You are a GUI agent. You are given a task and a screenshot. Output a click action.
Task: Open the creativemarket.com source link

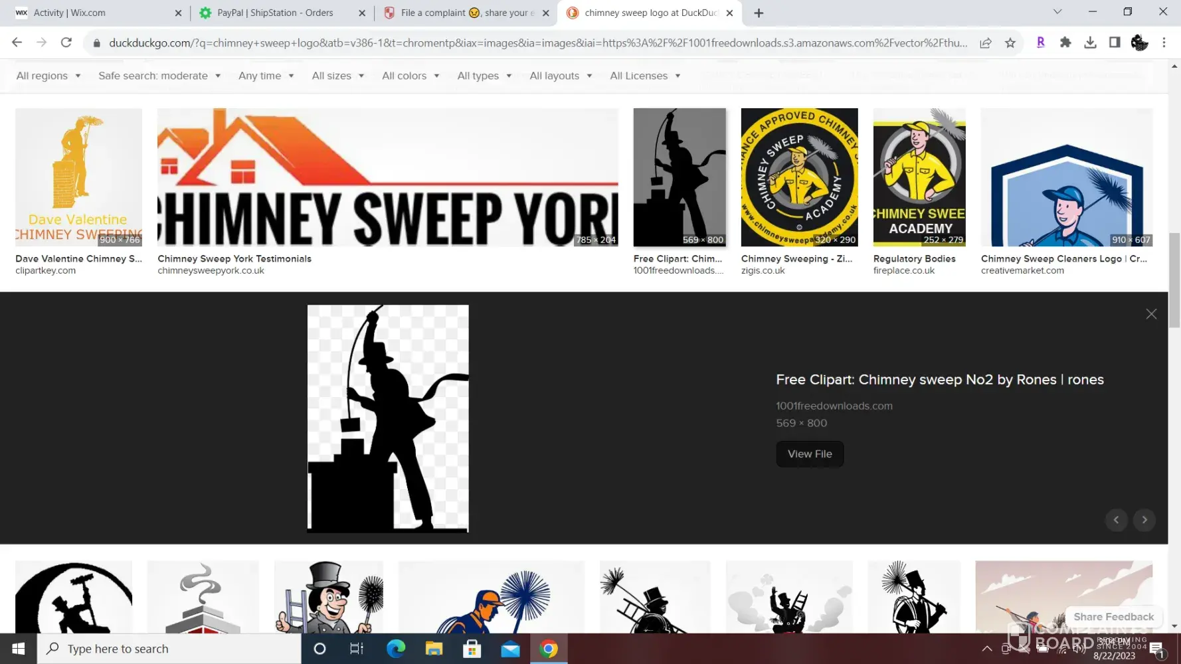[x=1022, y=271]
